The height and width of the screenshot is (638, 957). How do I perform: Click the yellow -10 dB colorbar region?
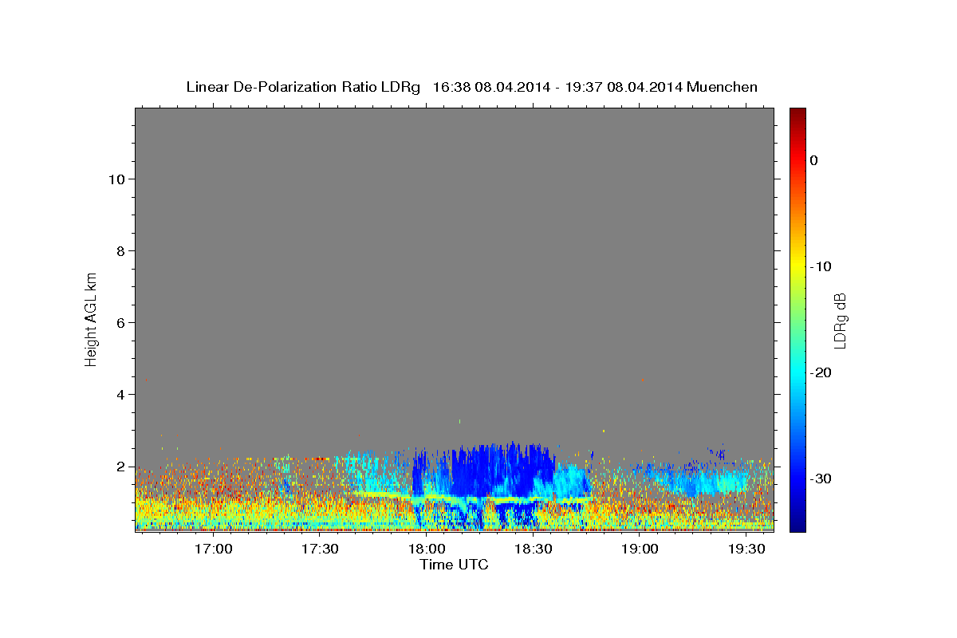coord(797,266)
